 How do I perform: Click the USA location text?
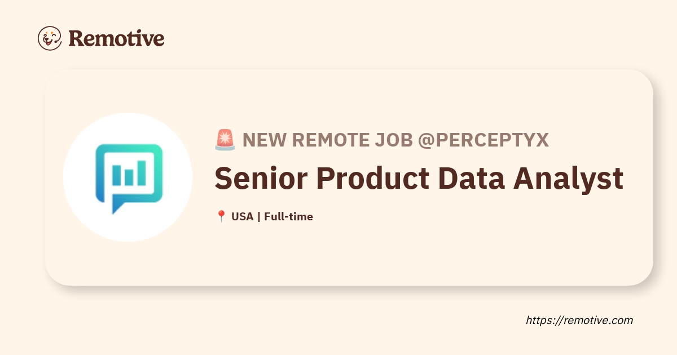[243, 216]
